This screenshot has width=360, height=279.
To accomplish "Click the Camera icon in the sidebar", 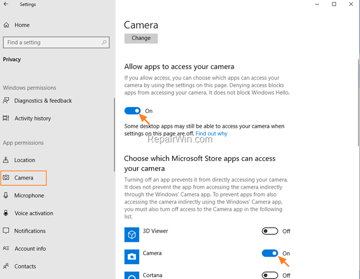I will tap(6, 178).
